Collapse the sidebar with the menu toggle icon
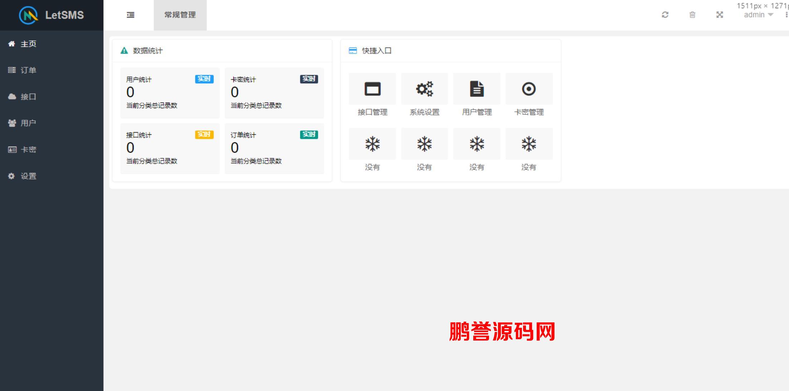789x391 pixels. click(x=131, y=15)
